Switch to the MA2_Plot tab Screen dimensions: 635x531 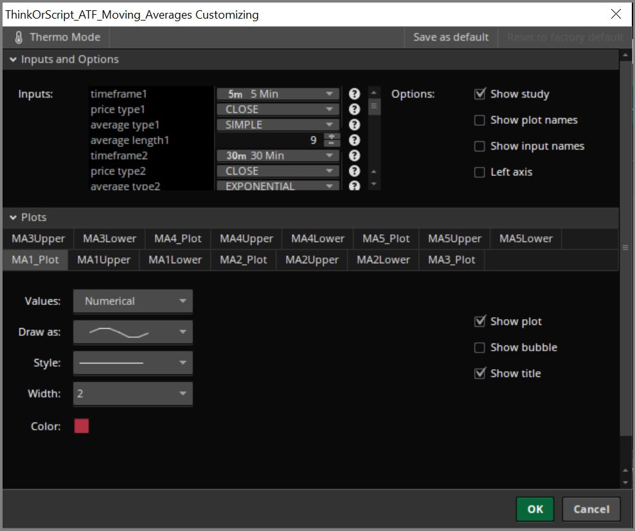244,260
